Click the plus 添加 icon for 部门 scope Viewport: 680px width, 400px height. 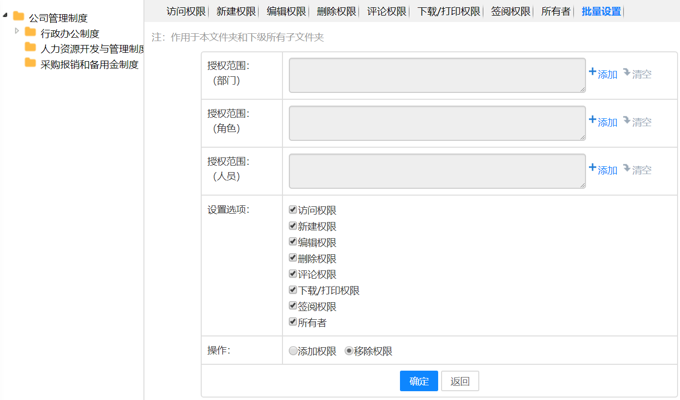click(x=592, y=72)
